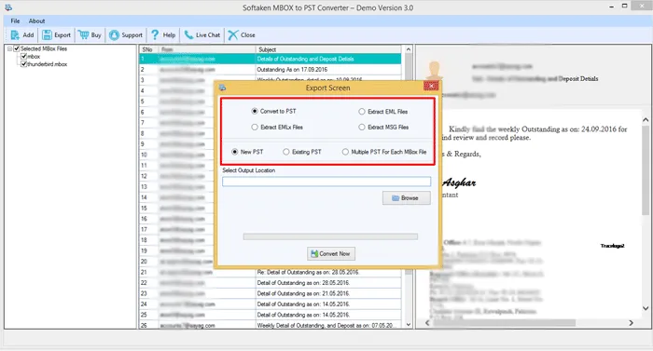Click the sender avatar in preview pane

tap(435, 70)
